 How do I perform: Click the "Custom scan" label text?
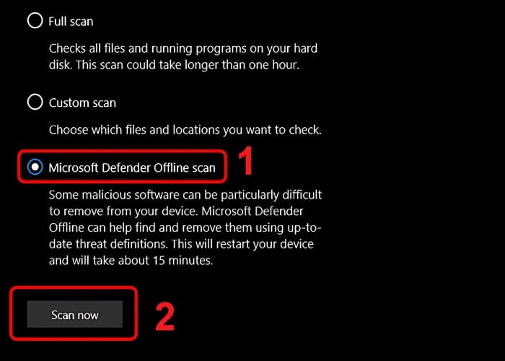pos(82,103)
